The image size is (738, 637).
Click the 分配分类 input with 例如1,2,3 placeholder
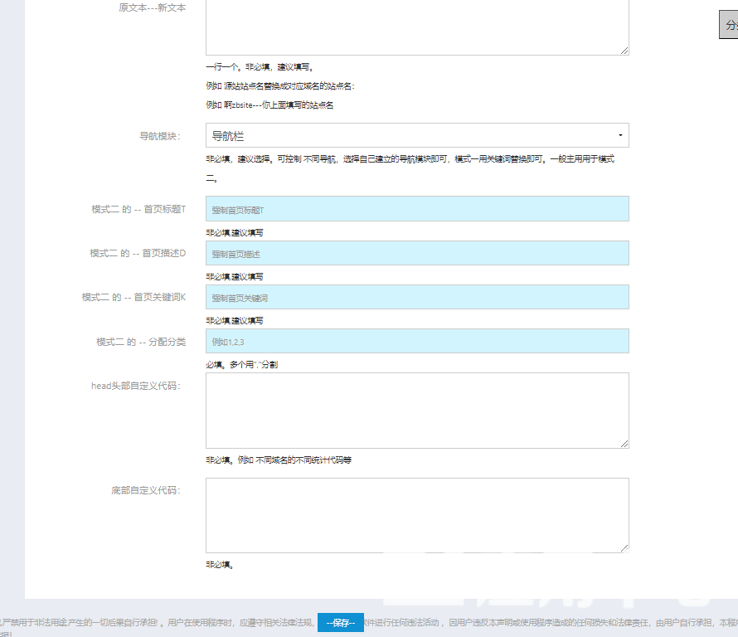(x=417, y=341)
